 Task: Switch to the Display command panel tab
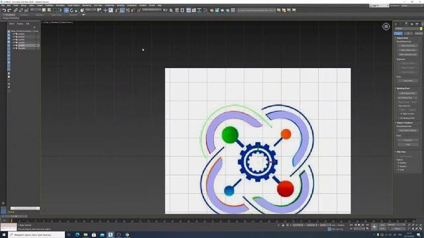[x=417, y=24]
